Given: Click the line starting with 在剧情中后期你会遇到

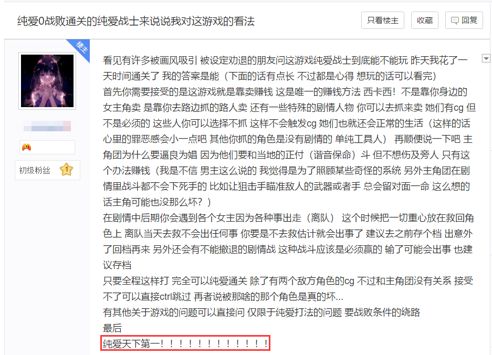Looking at the screenshot, I should point(288,218).
